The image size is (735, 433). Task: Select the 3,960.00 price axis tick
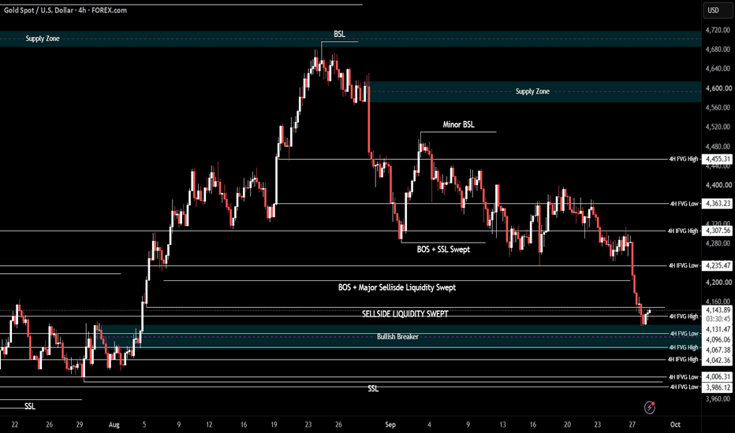[718, 399]
